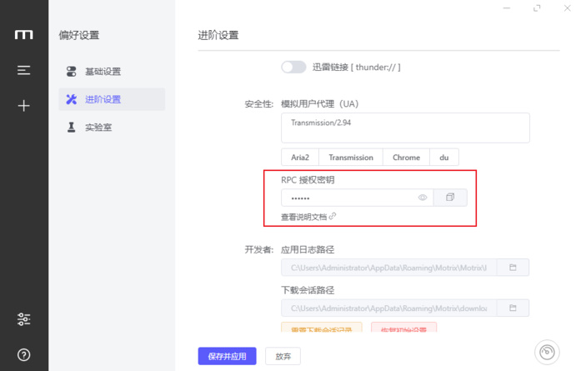Click the speedometer icon at bottom right
Viewport: 576px width, 371px height.
pyautogui.click(x=547, y=353)
